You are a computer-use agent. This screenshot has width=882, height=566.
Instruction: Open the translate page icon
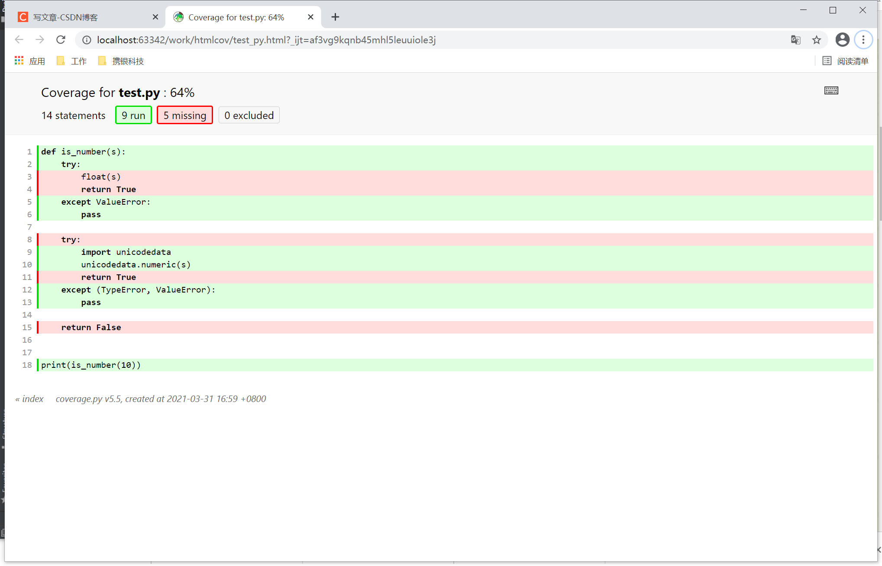pyautogui.click(x=795, y=40)
